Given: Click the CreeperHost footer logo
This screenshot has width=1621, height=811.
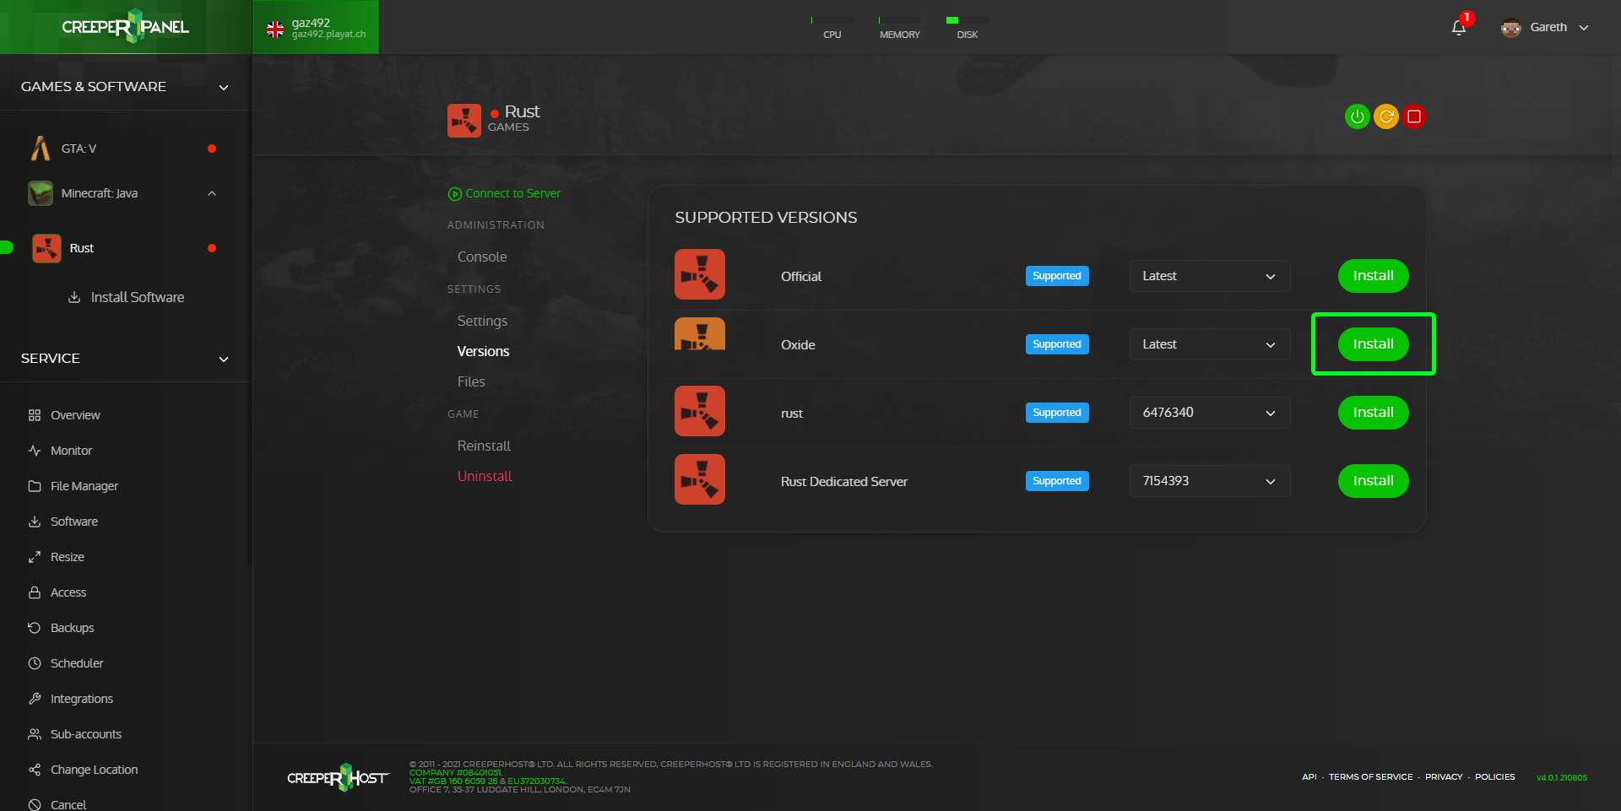Looking at the screenshot, I should [x=338, y=777].
